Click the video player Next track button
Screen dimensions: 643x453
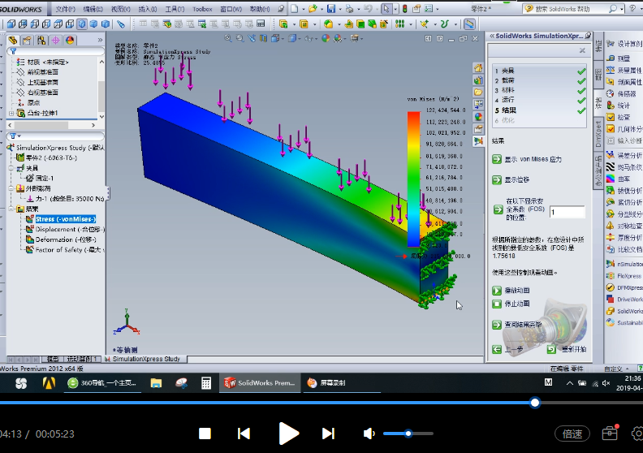[328, 434]
